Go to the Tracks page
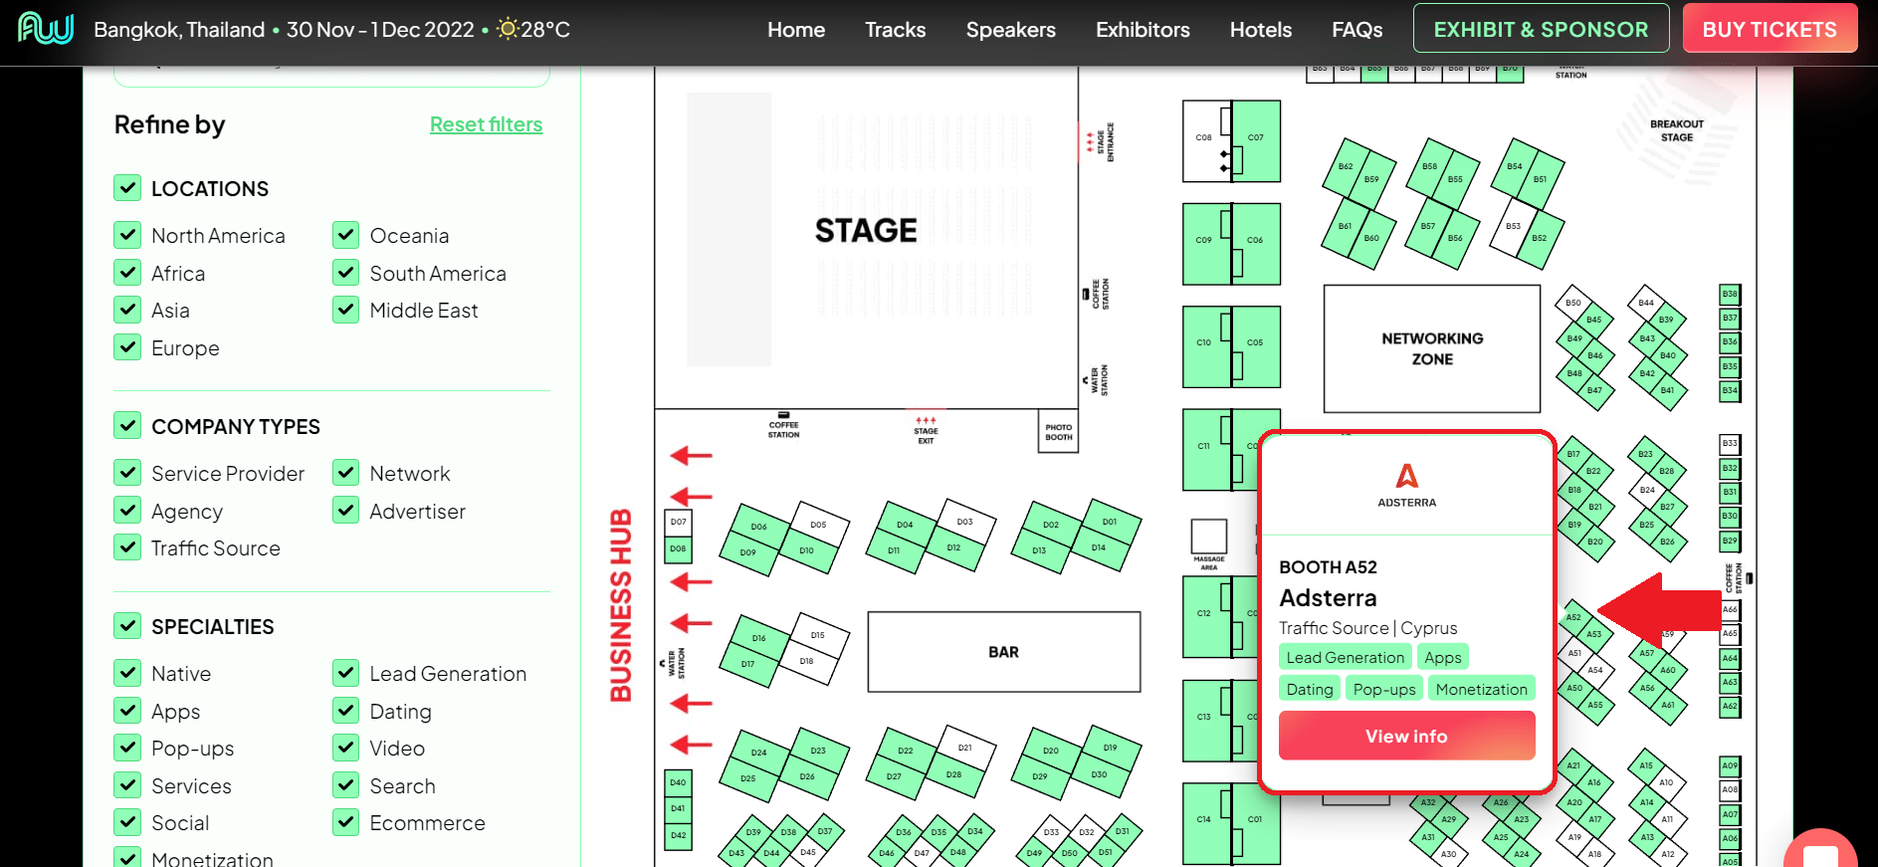This screenshot has width=1878, height=867. coord(895,30)
